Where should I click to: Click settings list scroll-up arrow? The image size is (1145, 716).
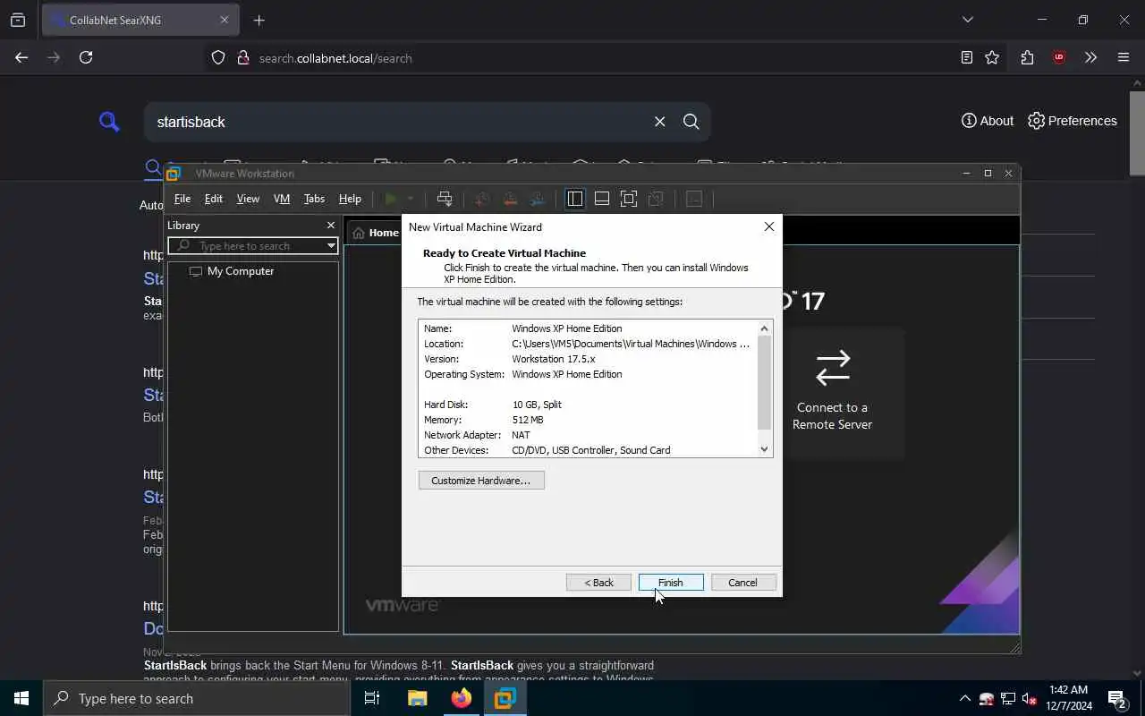(x=764, y=328)
